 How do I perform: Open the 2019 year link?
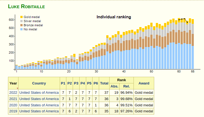[x=13, y=111]
